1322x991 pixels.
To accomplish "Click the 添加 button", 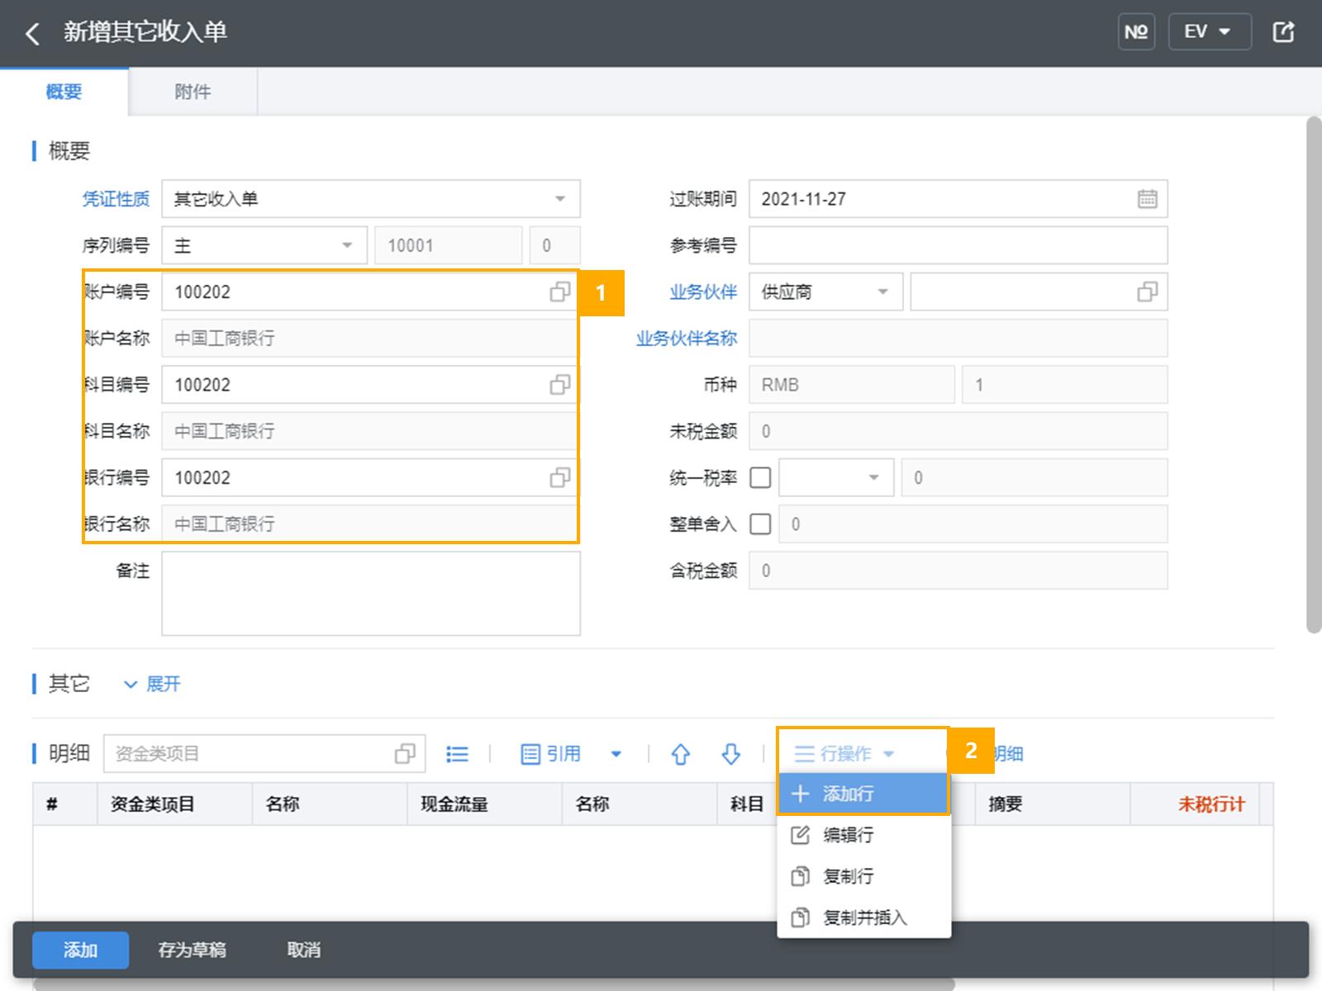I will point(80,950).
